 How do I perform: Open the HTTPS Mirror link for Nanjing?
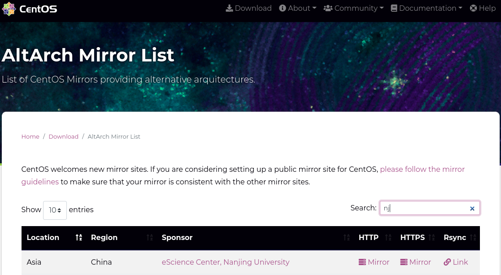pyautogui.click(x=415, y=262)
